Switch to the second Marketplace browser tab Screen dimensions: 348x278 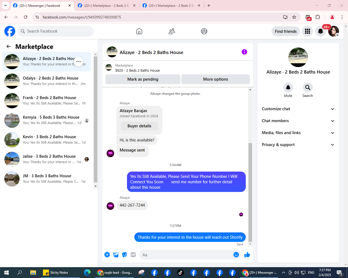point(107,5)
